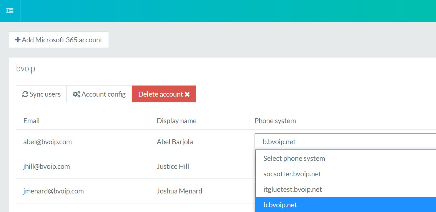Screen dimensions: 436x212
Task: Click Abel Barjola display name
Action: coord(175,142)
